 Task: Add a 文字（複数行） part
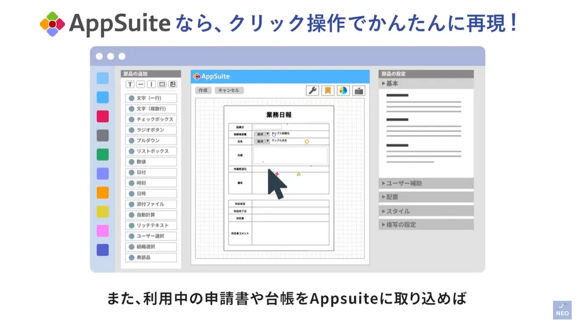pyautogui.click(x=151, y=109)
